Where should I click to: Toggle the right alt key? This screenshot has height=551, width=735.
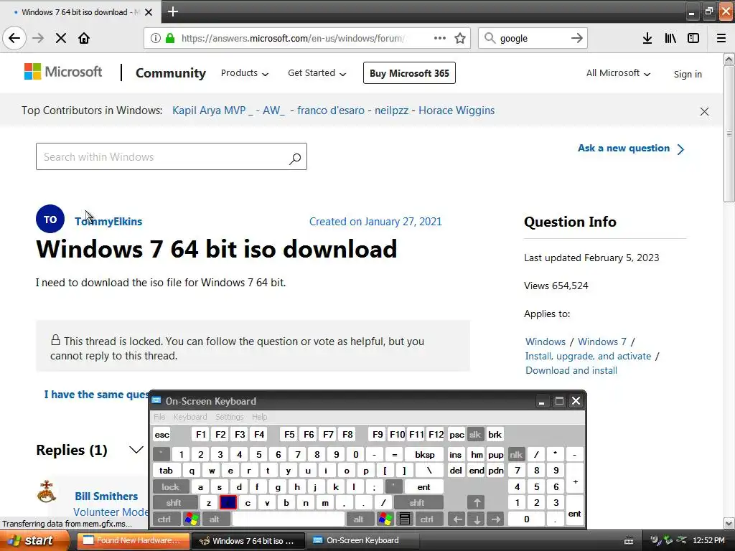point(359,519)
